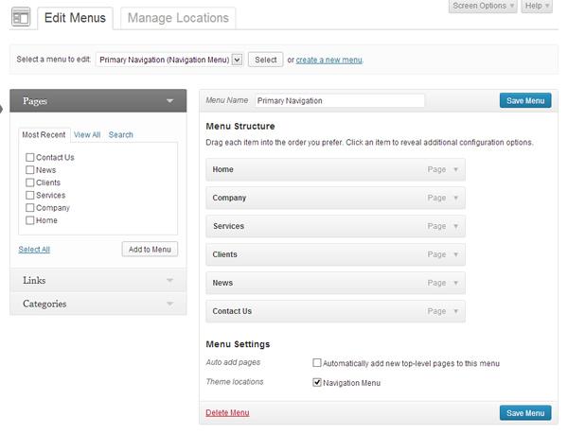Image resolution: width=568 pixels, height=435 pixels.
Task: Click the Add to Menu button
Action: pyautogui.click(x=150, y=250)
